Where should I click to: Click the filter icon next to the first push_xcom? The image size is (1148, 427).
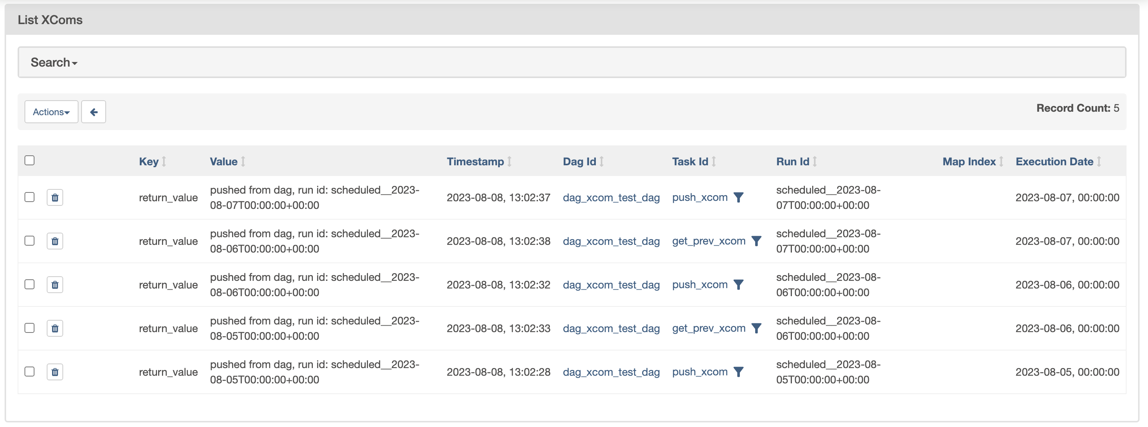pos(738,197)
